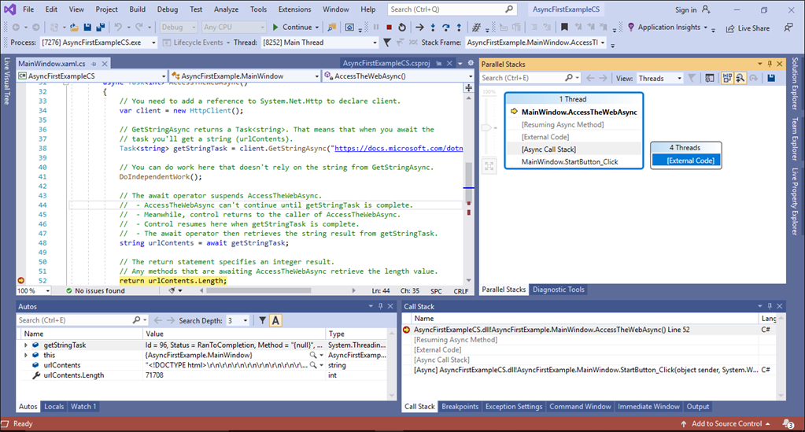Click Add to Source Control

point(726,424)
